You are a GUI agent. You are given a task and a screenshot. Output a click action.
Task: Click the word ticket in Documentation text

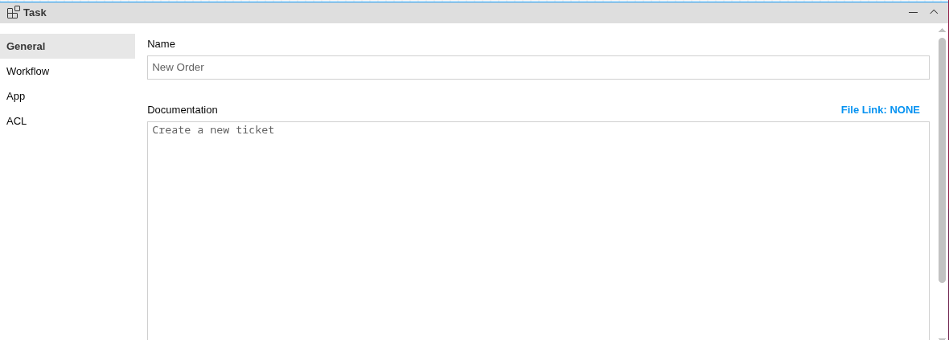(255, 129)
